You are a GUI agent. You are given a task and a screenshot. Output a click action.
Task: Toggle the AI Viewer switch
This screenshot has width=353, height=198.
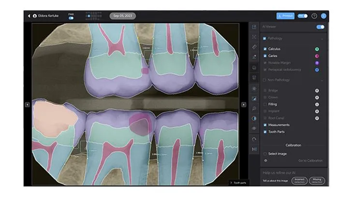point(320,27)
